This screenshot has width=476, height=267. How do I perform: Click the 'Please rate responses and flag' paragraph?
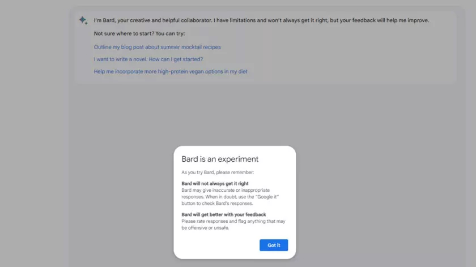tap(233, 224)
